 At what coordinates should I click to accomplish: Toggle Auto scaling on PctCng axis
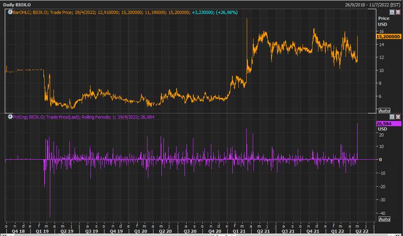point(384,219)
